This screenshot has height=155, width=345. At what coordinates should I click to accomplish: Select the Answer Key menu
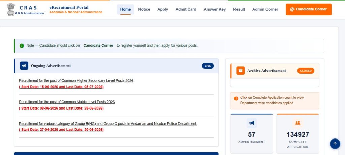pos(215,9)
